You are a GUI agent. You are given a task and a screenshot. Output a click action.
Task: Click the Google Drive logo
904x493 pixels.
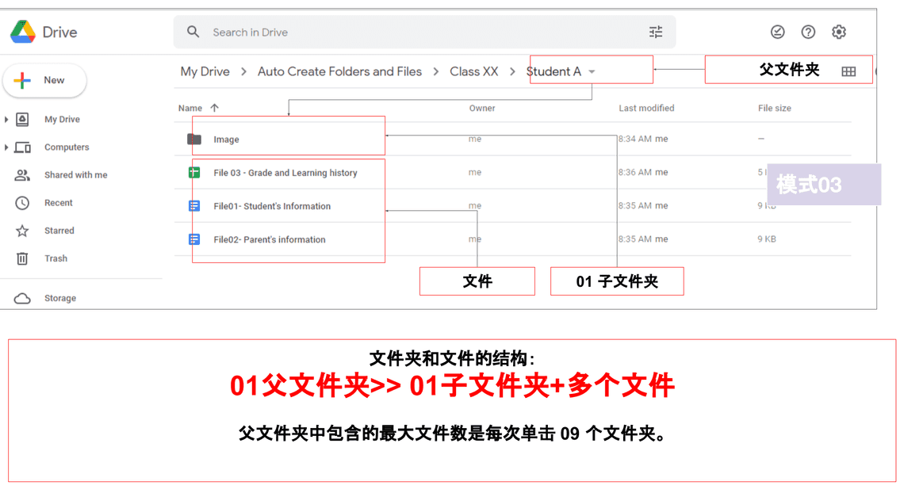[x=23, y=32]
